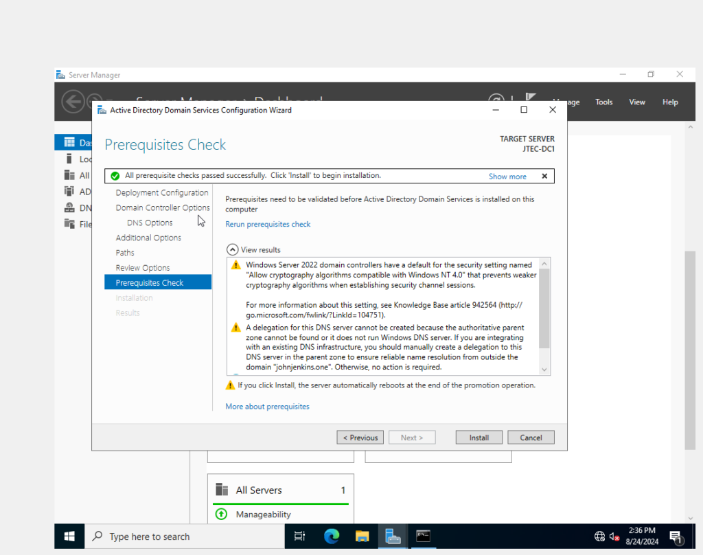Click the disabled Installation step
703x555 pixels.
click(x=134, y=298)
